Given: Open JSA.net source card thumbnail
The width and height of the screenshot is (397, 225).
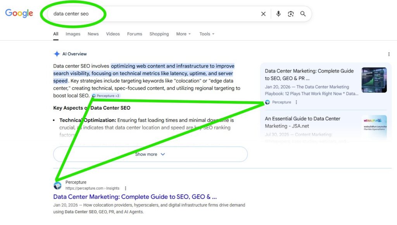Looking at the screenshot, I should [x=374, y=127].
